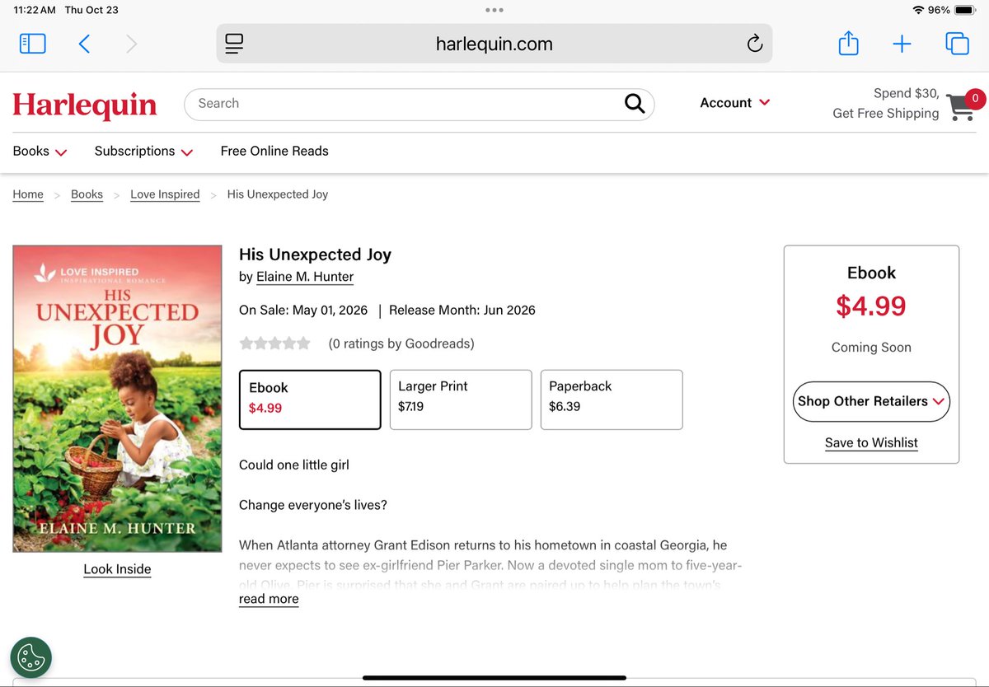989x687 pixels.
Task: Open the cookie preferences icon
Action: click(31, 657)
